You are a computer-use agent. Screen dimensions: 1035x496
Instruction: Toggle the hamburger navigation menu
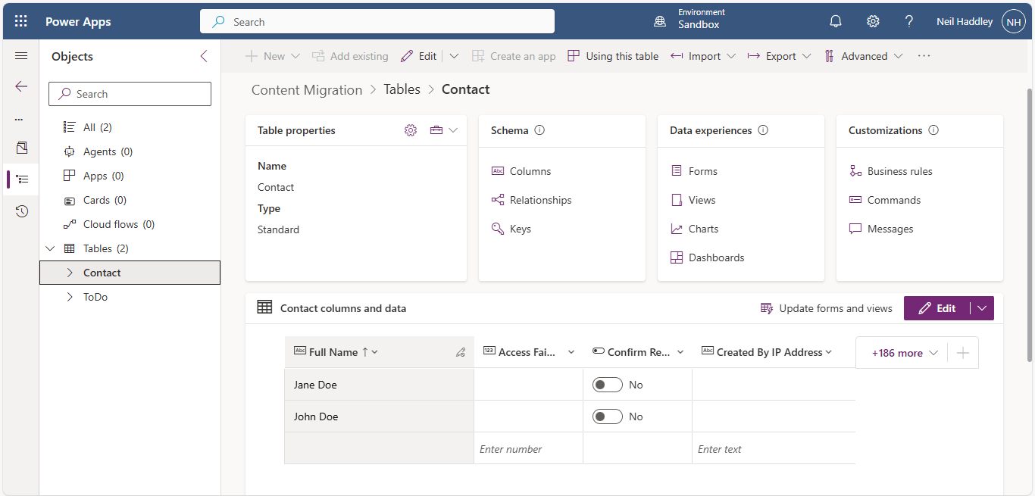click(x=21, y=56)
